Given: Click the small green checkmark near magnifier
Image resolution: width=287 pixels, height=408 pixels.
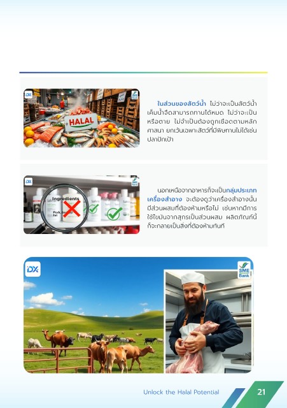Looking at the screenshot, I should pos(94,208).
